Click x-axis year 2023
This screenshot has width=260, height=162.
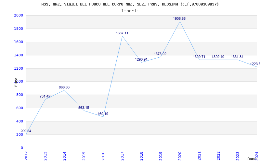pyautogui.click(x=238, y=156)
